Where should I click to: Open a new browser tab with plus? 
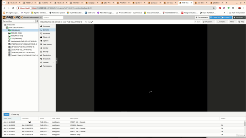(x=226, y=3)
